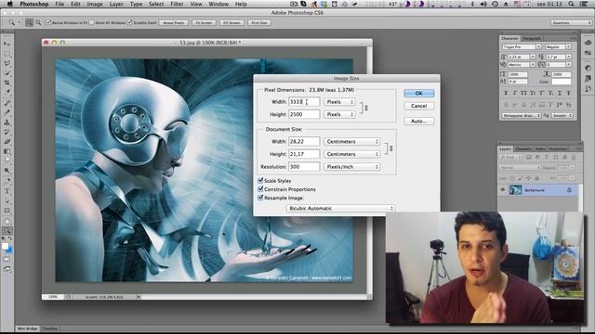Screen dimensions: 595x334
Task: Hide the Background layer via eye icon
Action: 503,190
